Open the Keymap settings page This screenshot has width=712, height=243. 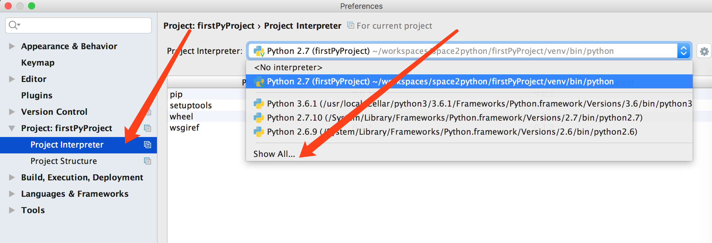tap(38, 63)
